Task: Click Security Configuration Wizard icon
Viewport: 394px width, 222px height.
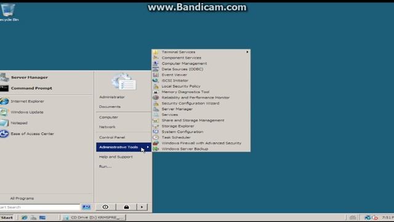Action: coord(156,103)
